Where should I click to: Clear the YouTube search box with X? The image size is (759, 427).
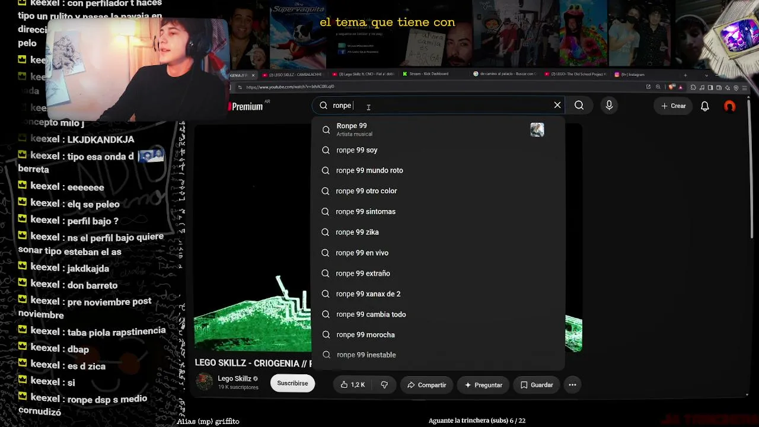[x=557, y=105]
